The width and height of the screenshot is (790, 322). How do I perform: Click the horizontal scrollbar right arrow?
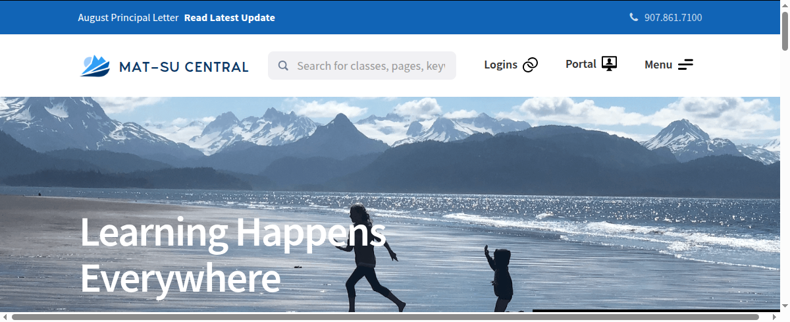click(775, 317)
